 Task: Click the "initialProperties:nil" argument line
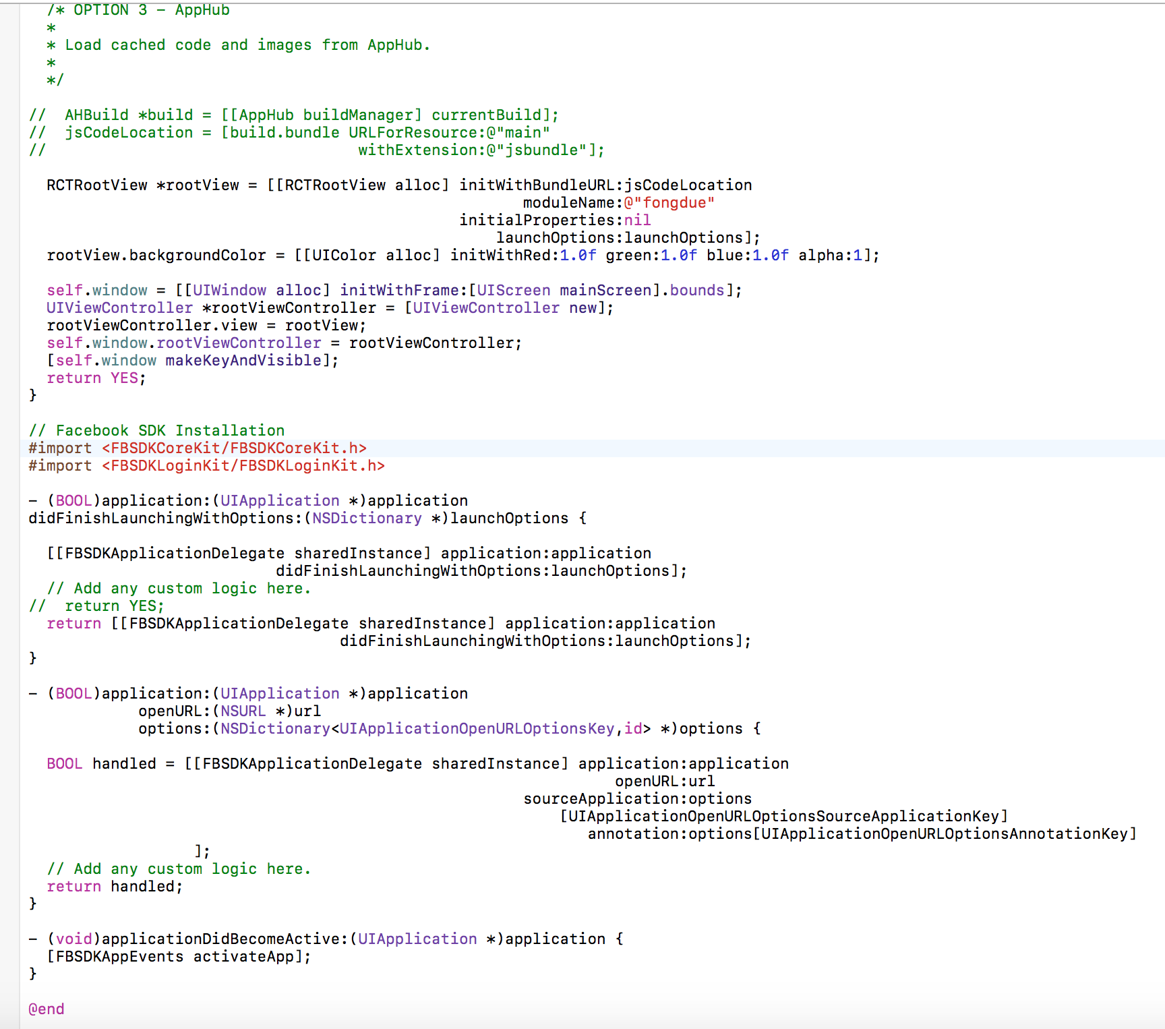pyautogui.click(x=555, y=220)
